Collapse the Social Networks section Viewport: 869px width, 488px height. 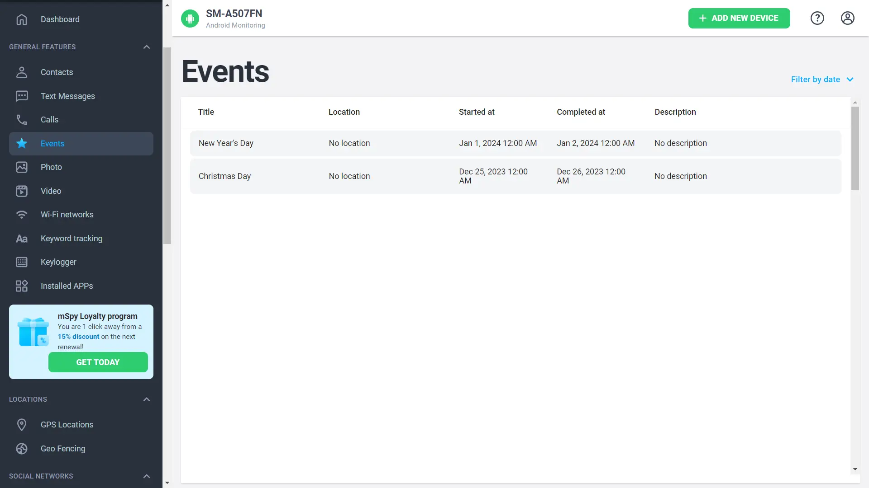click(147, 476)
